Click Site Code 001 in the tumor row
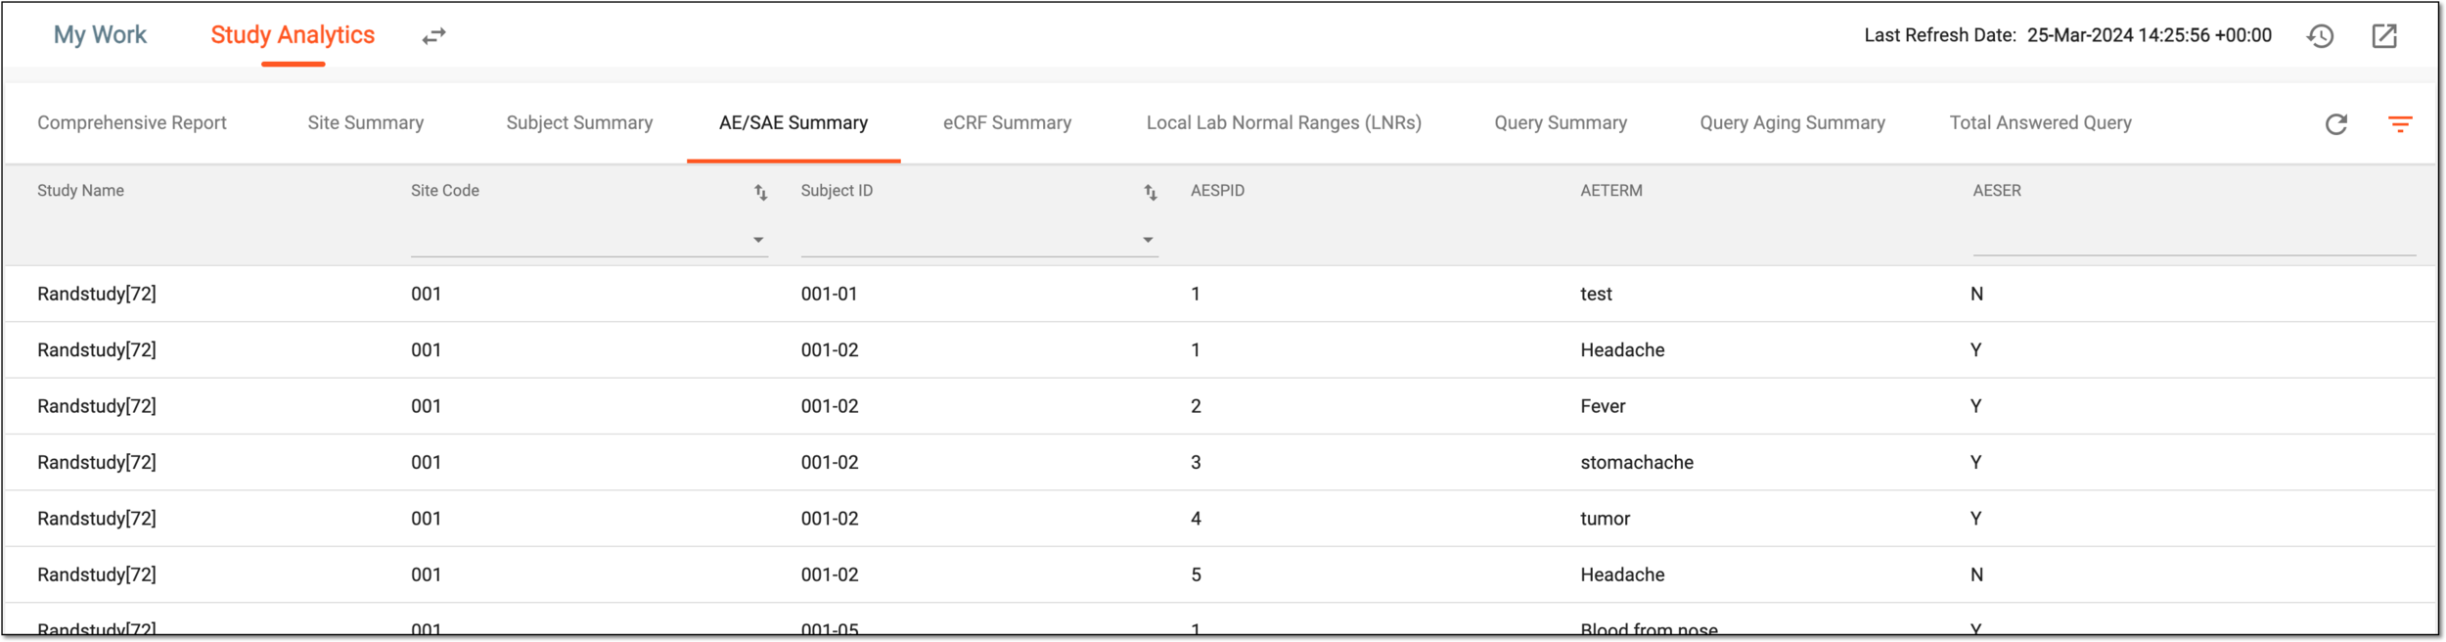 tap(426, 519)
